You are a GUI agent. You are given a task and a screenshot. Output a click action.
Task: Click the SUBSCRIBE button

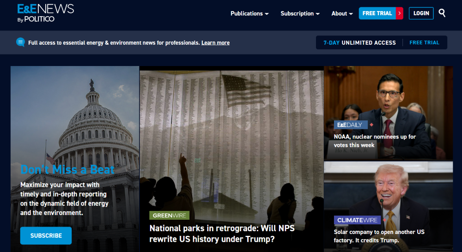coord(46,235)
